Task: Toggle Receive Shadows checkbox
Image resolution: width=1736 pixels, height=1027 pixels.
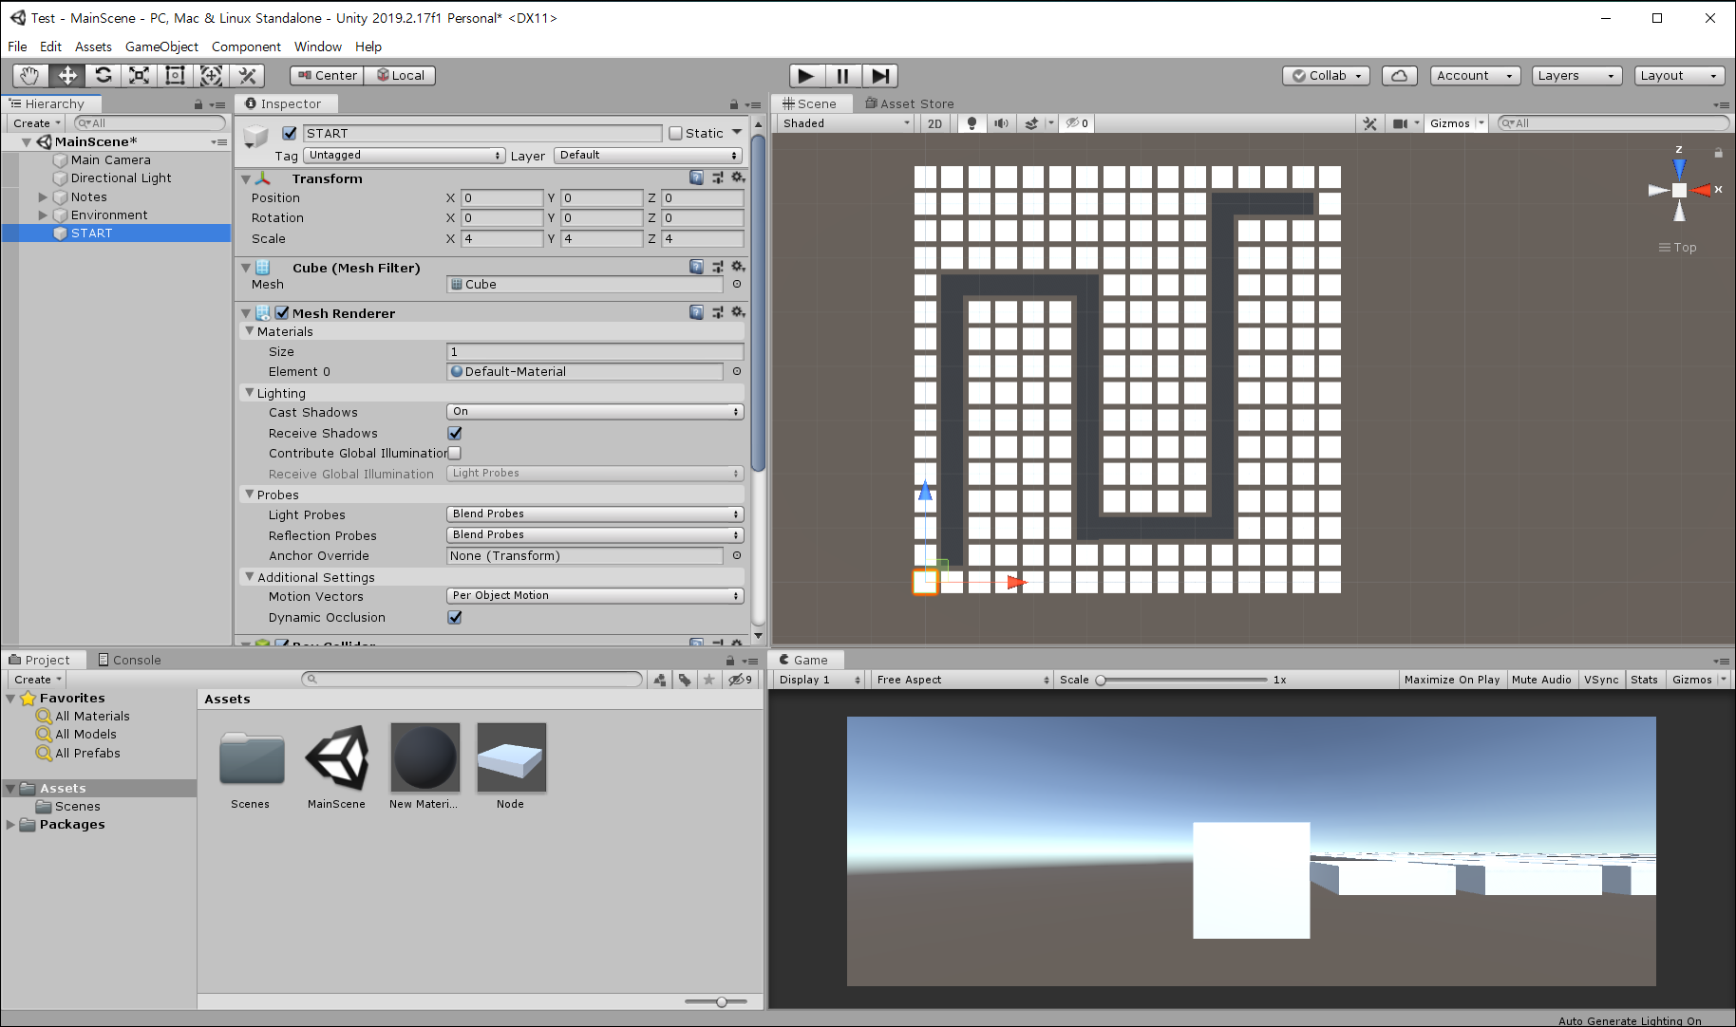Action: pyautogui.click(x=455, y=433)
